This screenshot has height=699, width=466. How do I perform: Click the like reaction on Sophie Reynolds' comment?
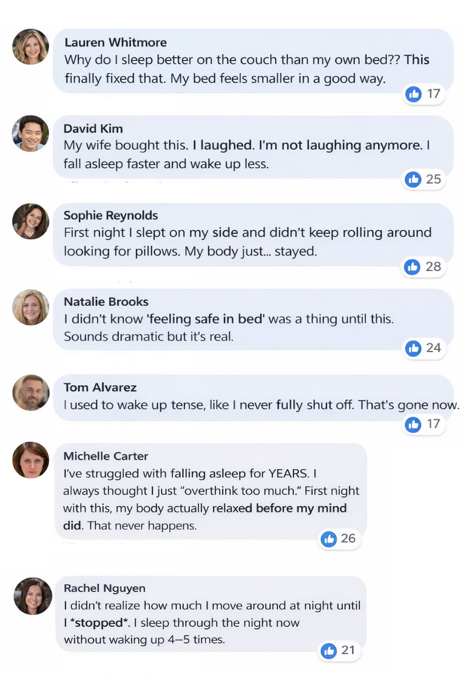(413, 266)
